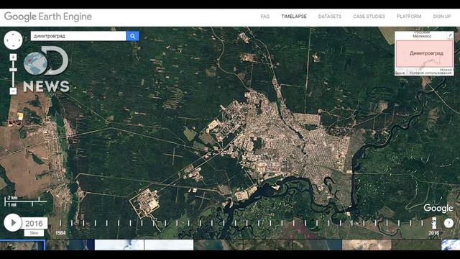Click the 2 km map scale indicator

pyautogui.click(x=26, y=201)
